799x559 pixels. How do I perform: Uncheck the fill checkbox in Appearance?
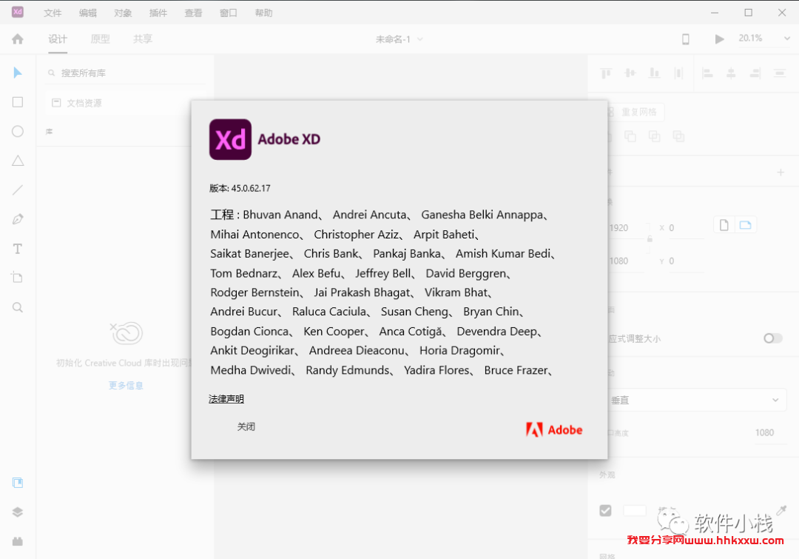pos(605,511)
